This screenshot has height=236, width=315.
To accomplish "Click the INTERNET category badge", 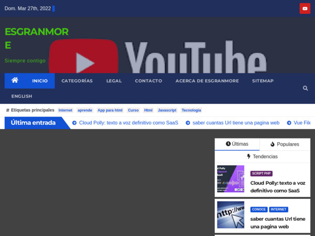I will 278,209.
